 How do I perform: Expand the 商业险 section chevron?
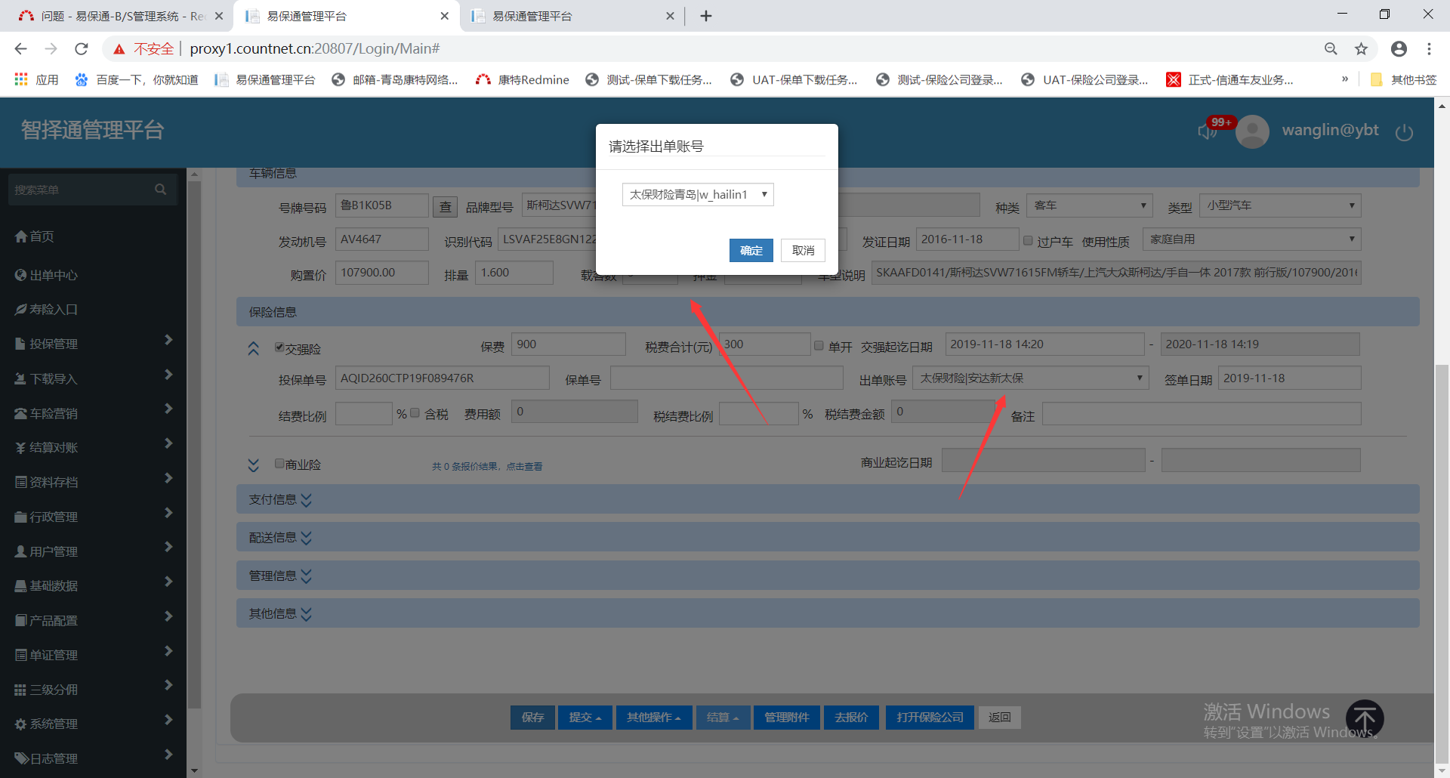[x=254, y=465]
